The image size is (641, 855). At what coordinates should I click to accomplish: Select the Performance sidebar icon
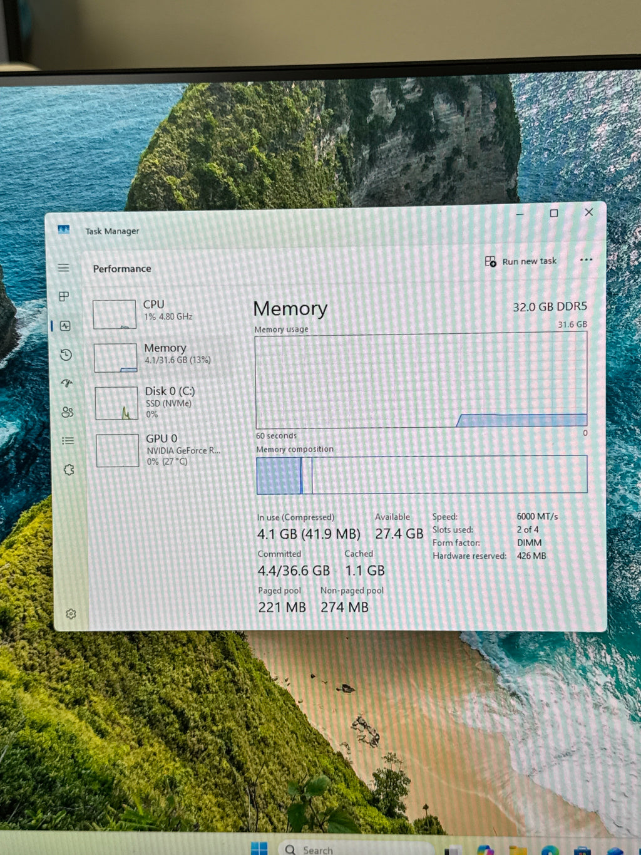coord(65,326)
